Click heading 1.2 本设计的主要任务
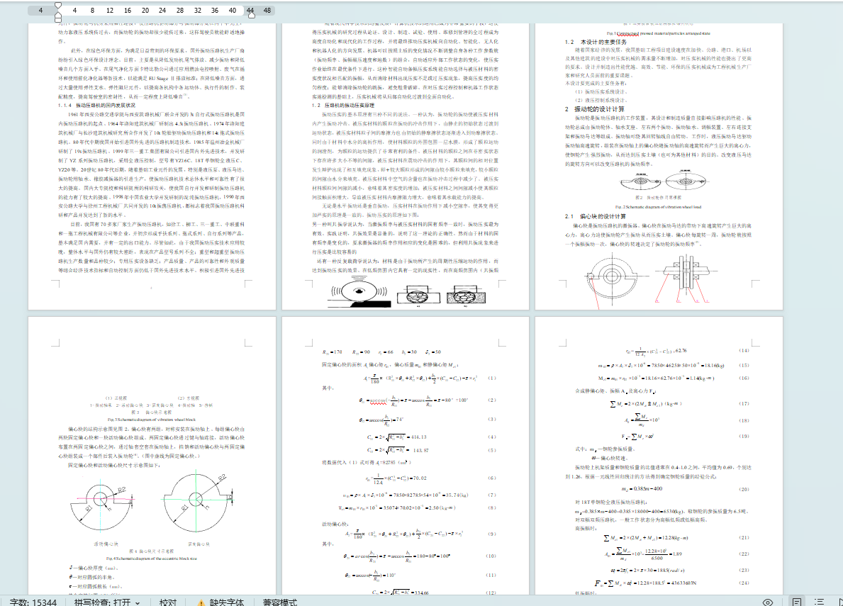 pos(596,41)
